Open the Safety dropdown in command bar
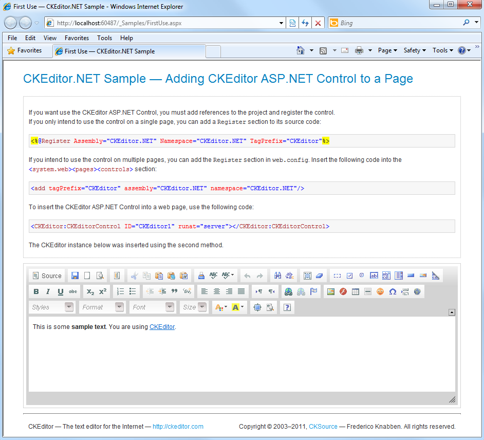 pos(415,50)
